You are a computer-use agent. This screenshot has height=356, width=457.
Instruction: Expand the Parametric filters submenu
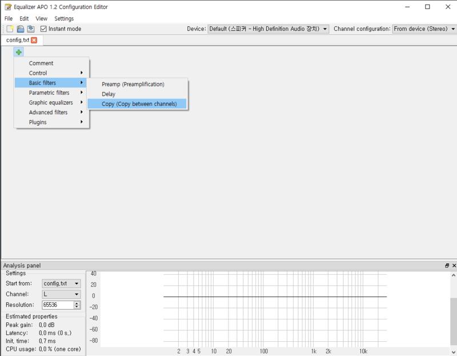(x=51, y=93)
